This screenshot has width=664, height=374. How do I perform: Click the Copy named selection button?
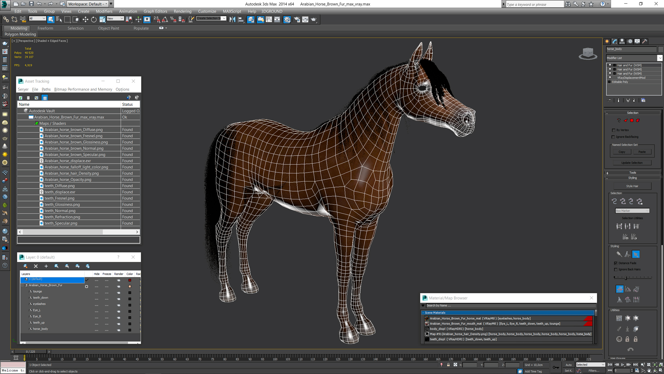622,152
